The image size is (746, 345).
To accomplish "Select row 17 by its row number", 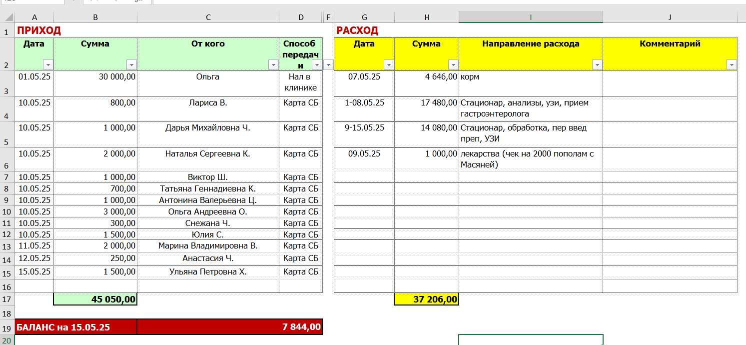I will 7,299.
